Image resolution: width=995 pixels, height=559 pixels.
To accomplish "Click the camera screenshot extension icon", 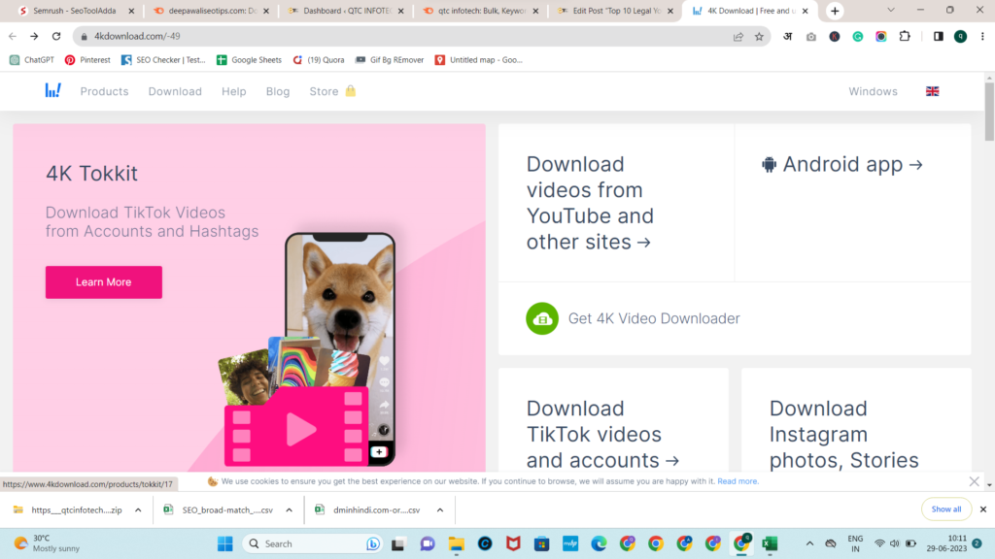I will pyautogui.click(x=811, y=36).
